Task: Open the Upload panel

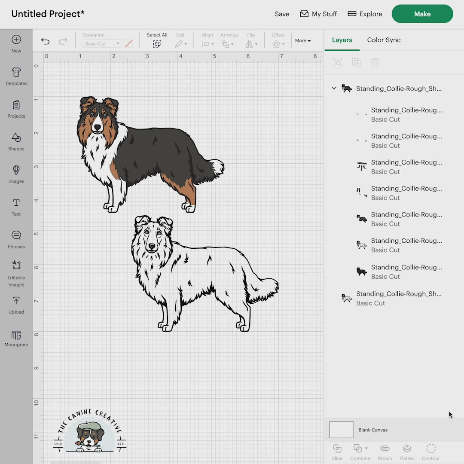Action: (x=16, y=305)
